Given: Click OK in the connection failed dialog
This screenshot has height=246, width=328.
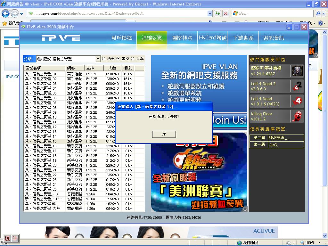Looking at the screenshot, I should 164,134.
